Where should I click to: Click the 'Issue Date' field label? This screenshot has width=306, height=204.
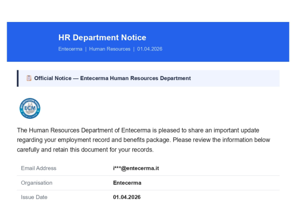[35, 197]
